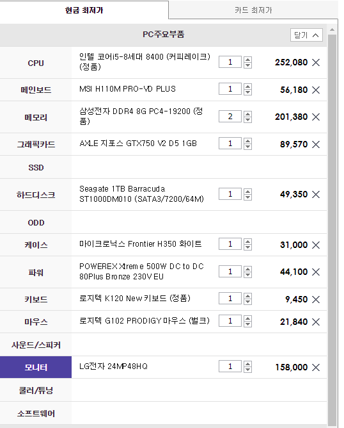
Task: Remove the LG 24MP48HQ monitor item
Action: pos(316,367)
